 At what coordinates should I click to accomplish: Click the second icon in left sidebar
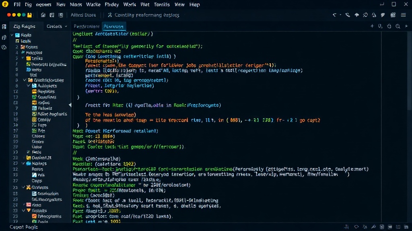coord(4,37)
